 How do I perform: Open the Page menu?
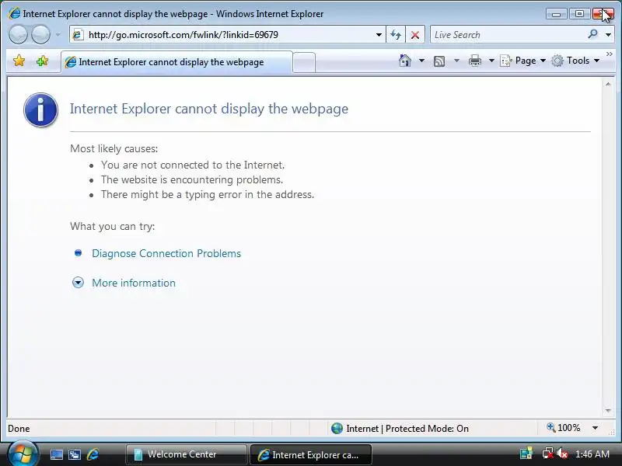click(x=522, y=61)
